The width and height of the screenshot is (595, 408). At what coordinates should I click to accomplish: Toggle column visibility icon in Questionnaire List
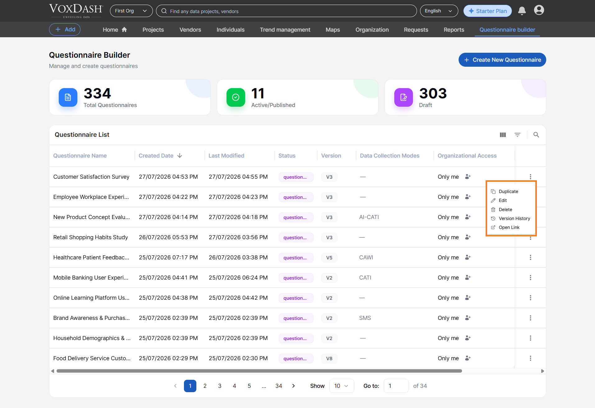point(503,135)
